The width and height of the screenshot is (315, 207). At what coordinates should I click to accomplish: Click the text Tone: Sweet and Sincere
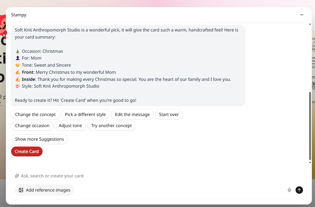pyautogui.click(x=46, y=65)
